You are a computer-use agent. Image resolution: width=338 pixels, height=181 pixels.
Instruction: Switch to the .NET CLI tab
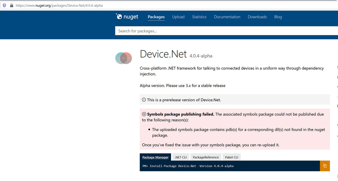pos(181,157)
